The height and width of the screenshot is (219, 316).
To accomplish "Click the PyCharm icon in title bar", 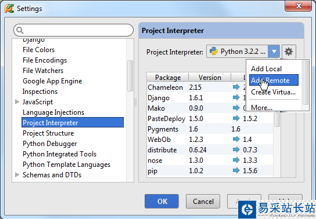I will tap(9, 9).
